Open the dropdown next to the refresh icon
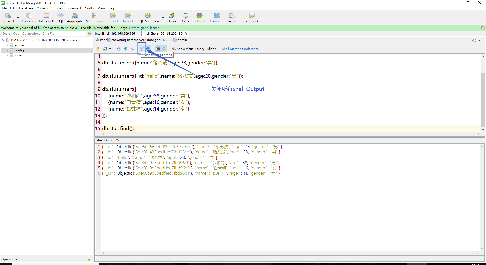 click(479, 40)
